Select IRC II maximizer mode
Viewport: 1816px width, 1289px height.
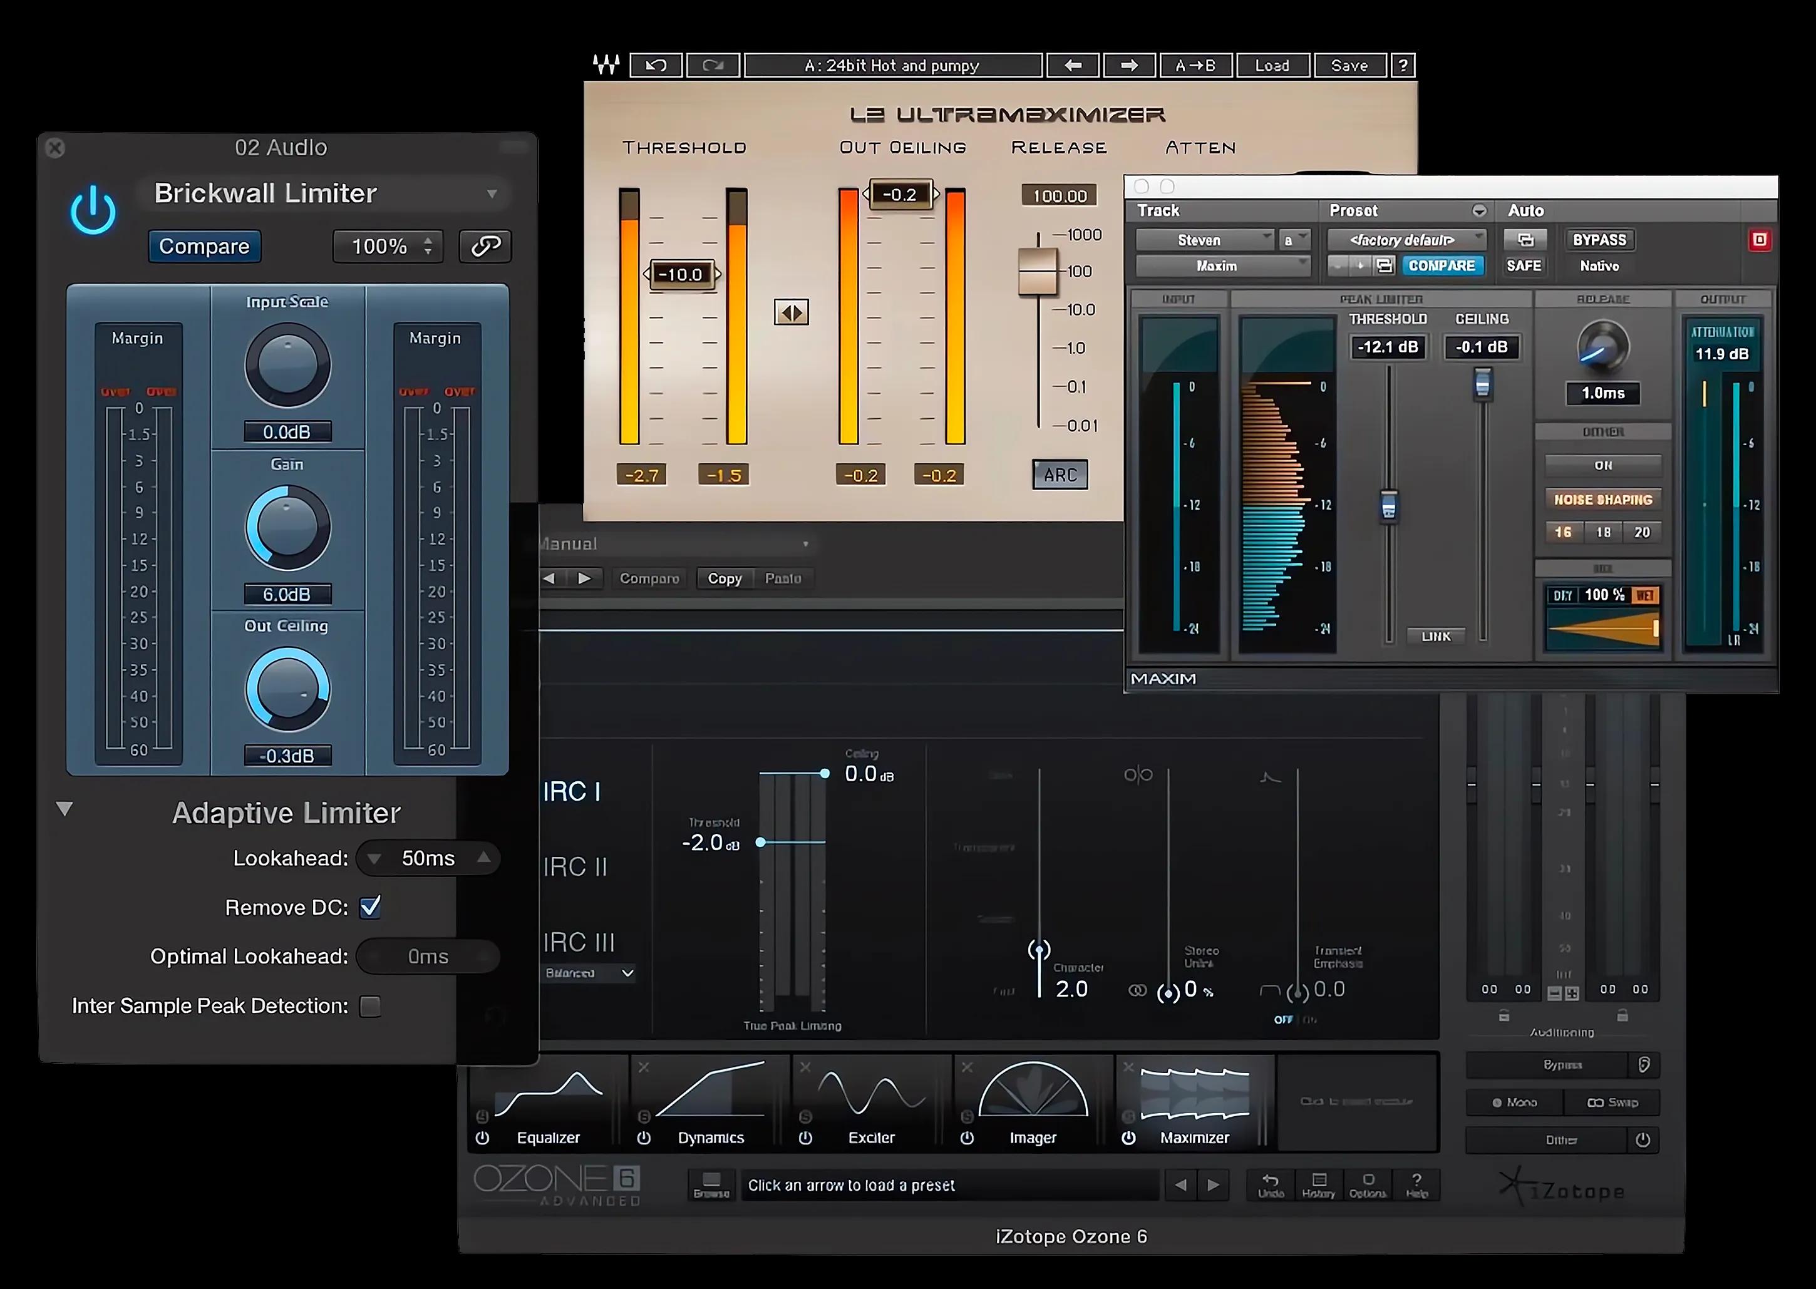point(575,866)
